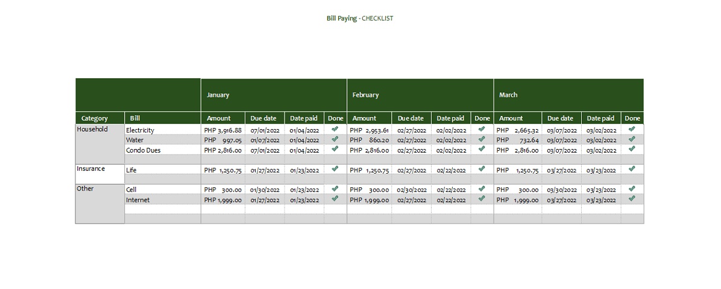The image size is (721, 289).
Task: Select the February Cell due date 02/30/2022
Action: (412, 190)
